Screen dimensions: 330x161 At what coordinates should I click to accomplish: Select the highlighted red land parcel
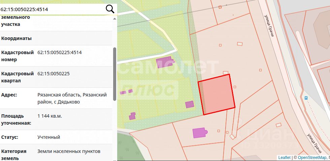217,94
